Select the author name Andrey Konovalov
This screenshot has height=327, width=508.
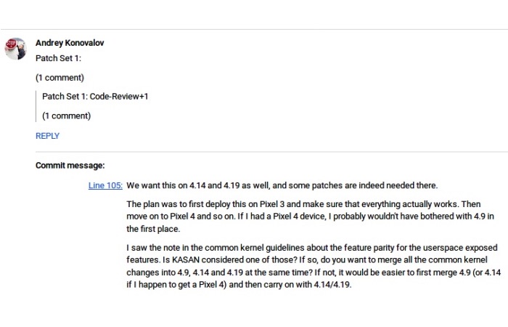[70, 43]
